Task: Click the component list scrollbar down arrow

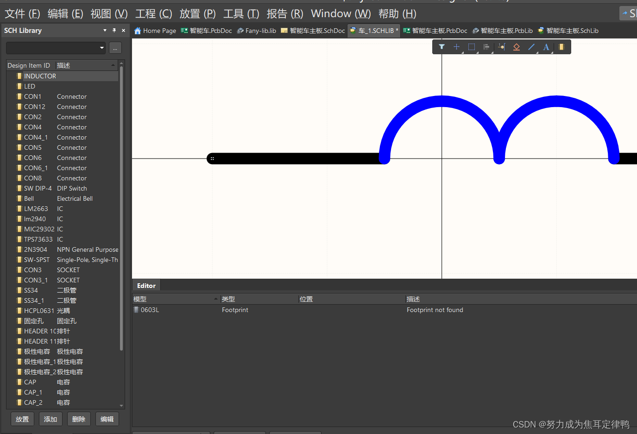Action: 121,406
